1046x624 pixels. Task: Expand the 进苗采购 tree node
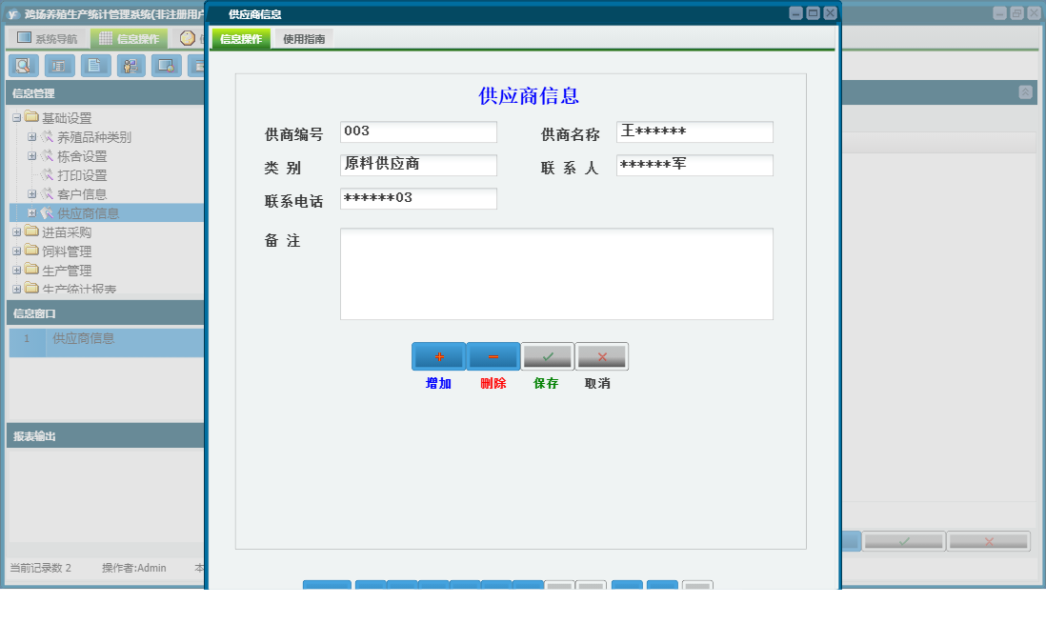pos(14,231)
